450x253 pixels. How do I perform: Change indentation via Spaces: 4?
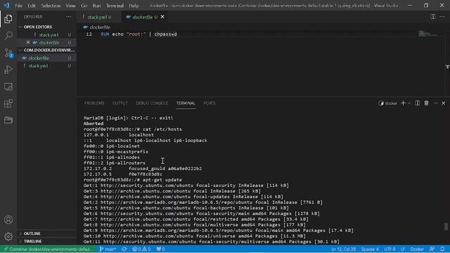tap(370, 249)
